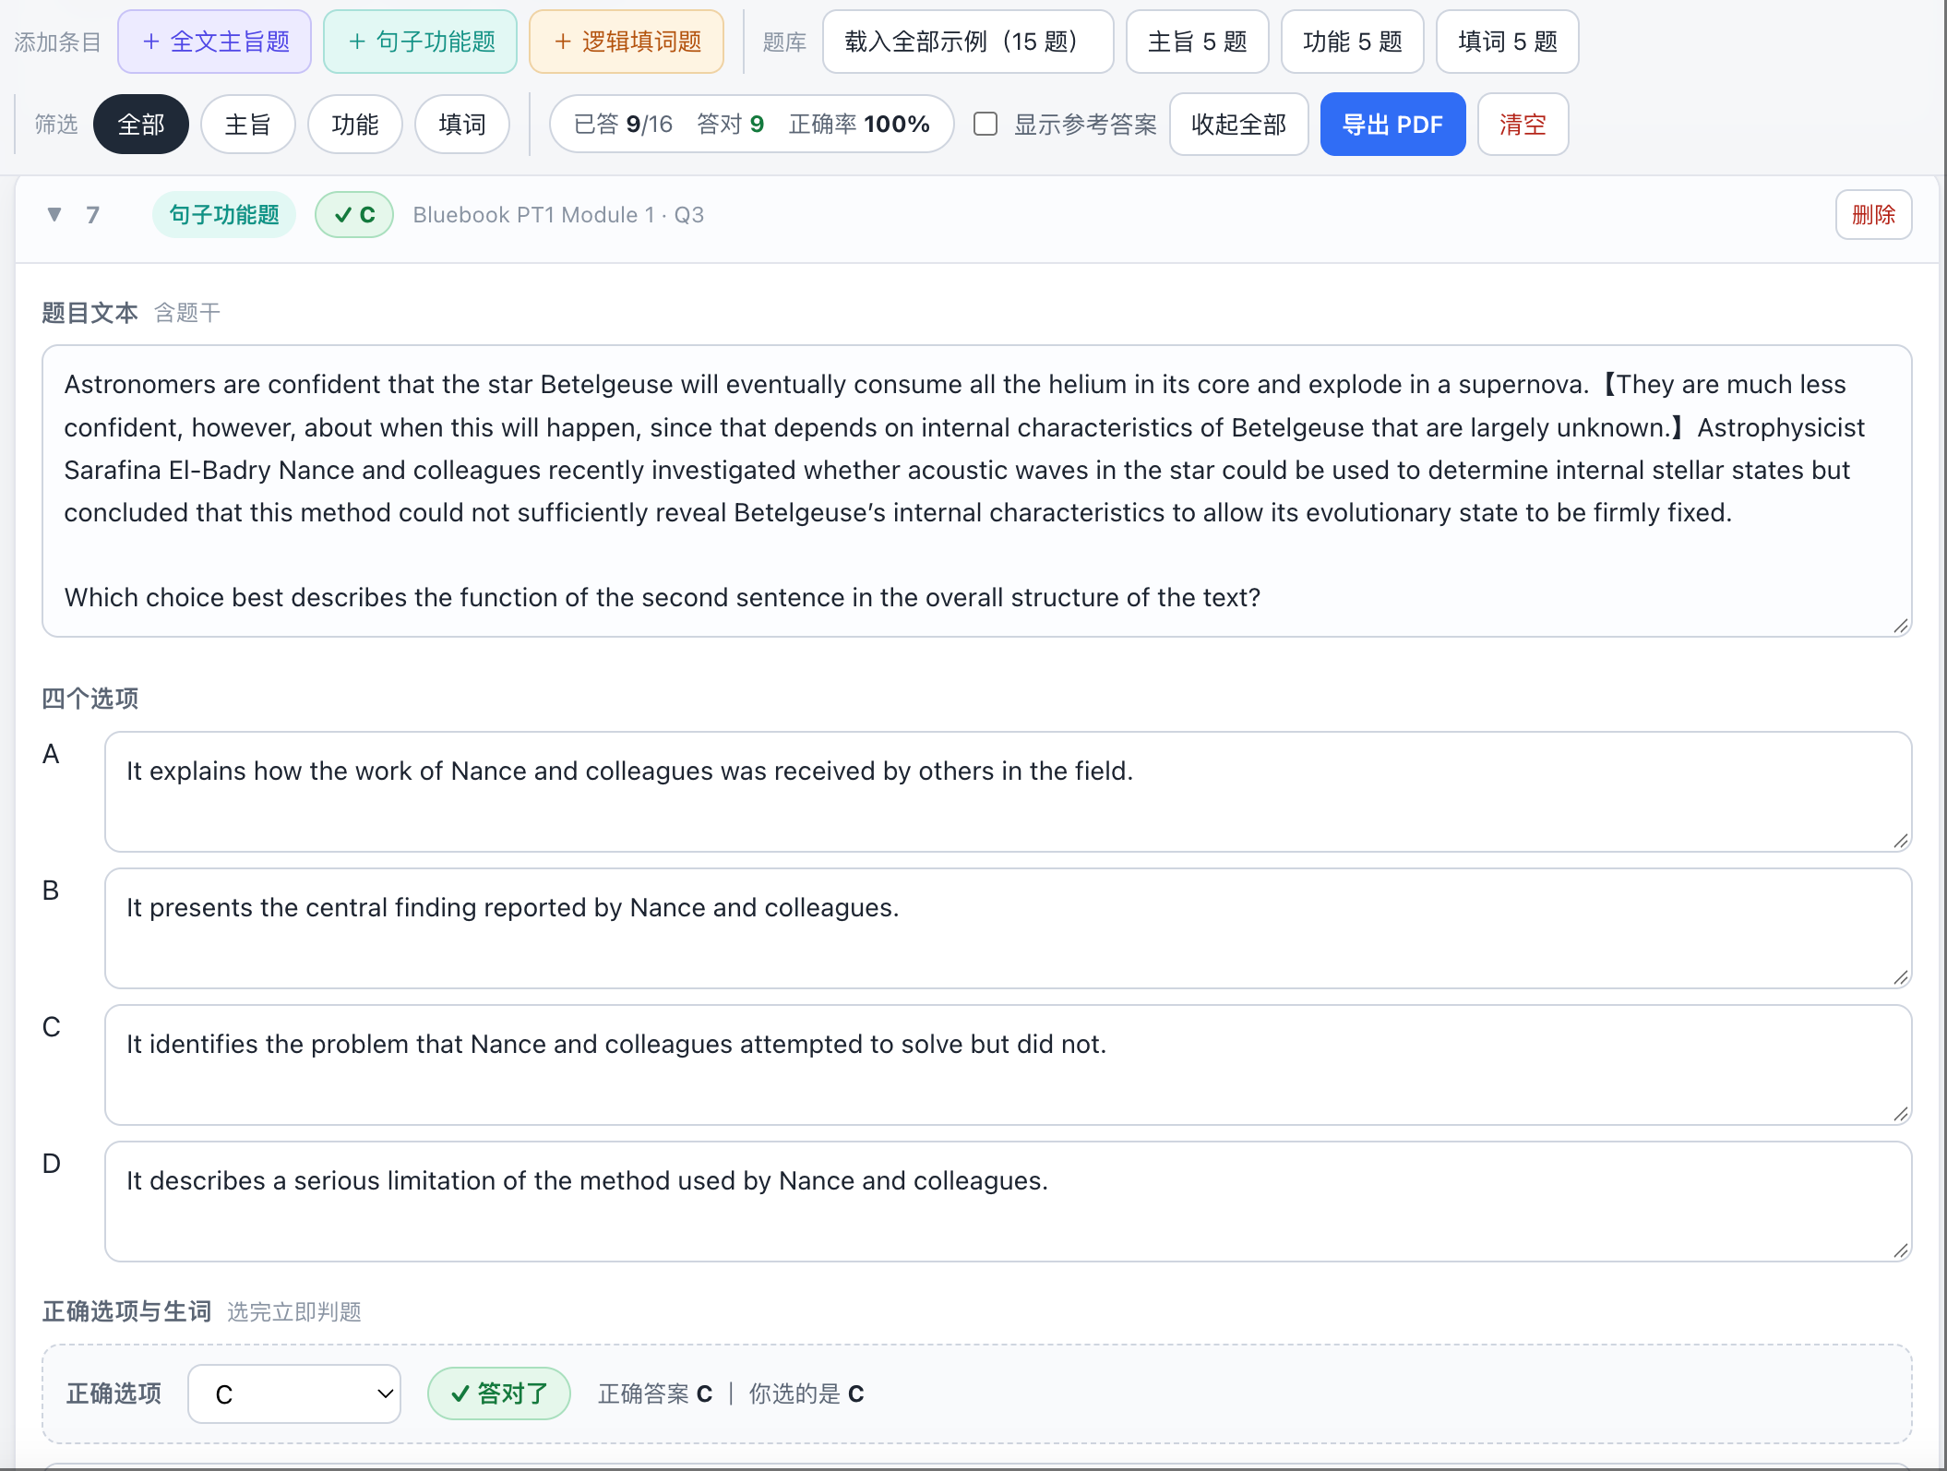Screen dimensions: 1947x1471
Task: Open the 正确选项 dropdown showing C
Action: [x=294, y=1393]
